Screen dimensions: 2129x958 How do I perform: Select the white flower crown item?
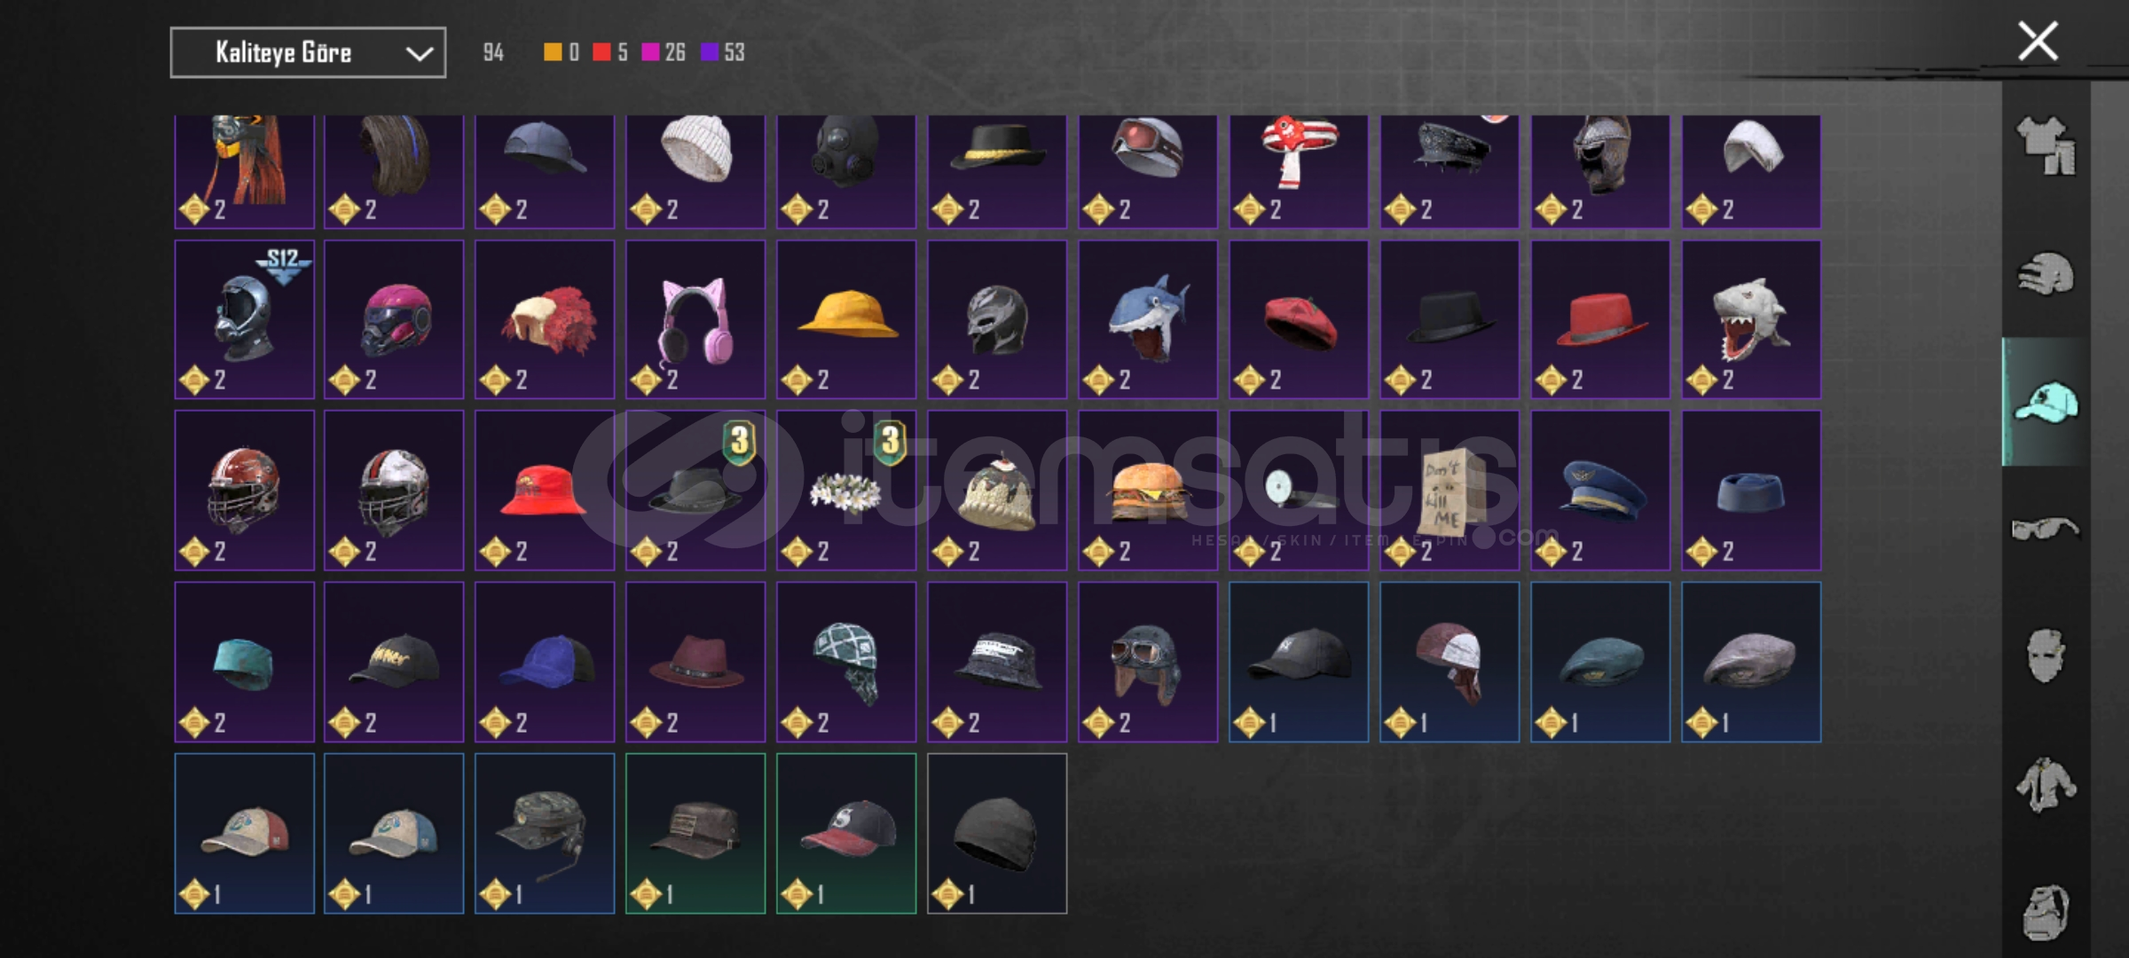pyautogui.click(x=846, y=491)
